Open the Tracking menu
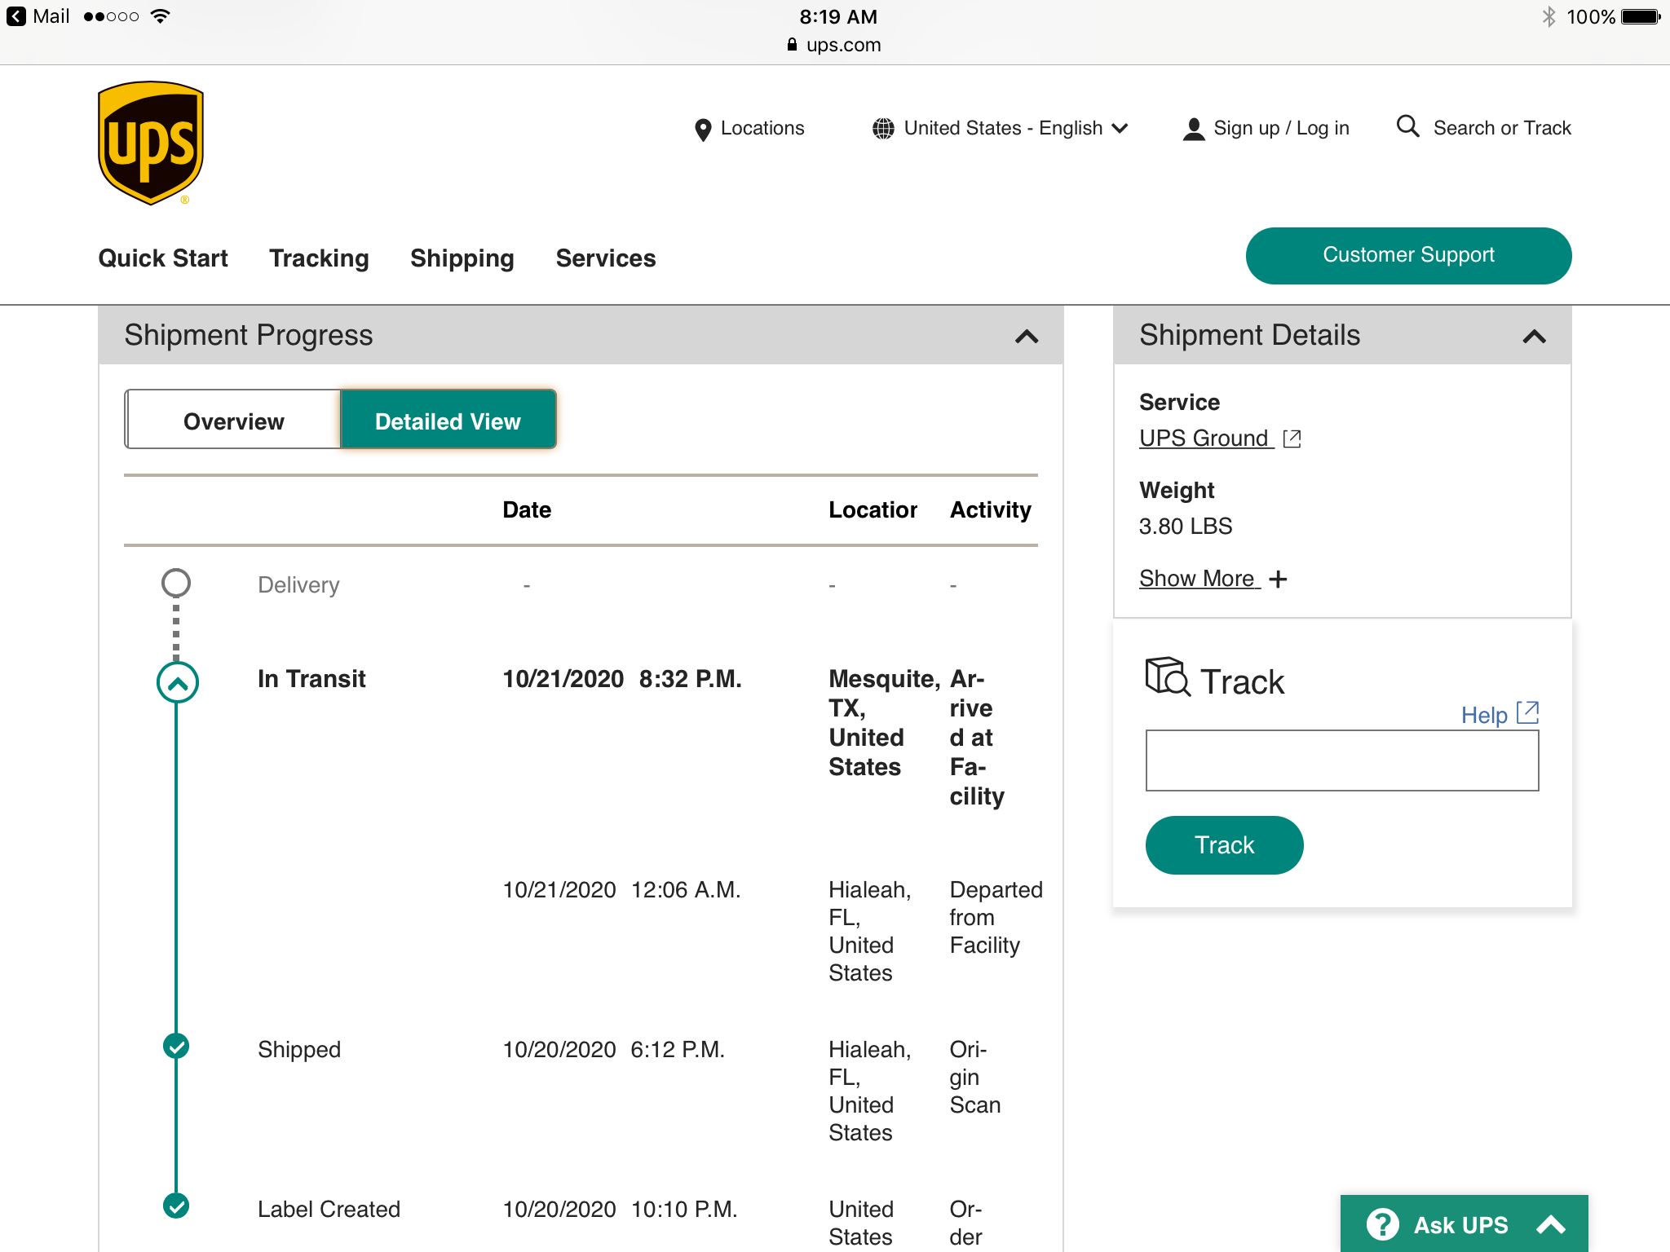Image resolution: width=1670 pixels, height=1252 pixels. (x=319, y=258)
